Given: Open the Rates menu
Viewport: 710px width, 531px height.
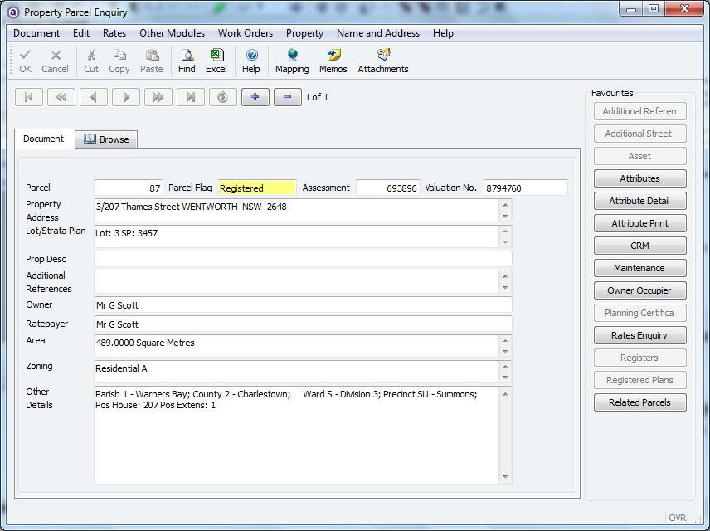Looking at the screenshot, I should coord(114,33).
